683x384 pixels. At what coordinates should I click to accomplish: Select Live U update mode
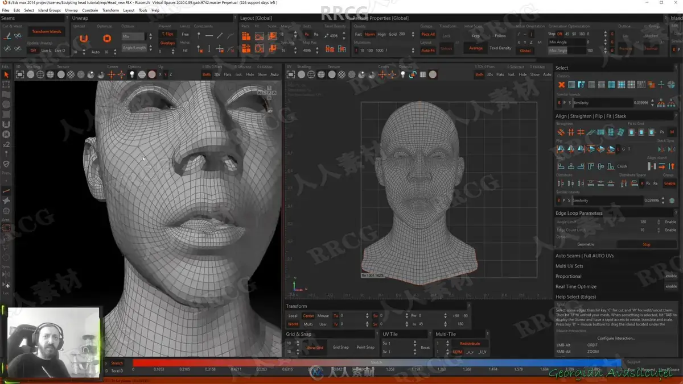tap(46, 51)
